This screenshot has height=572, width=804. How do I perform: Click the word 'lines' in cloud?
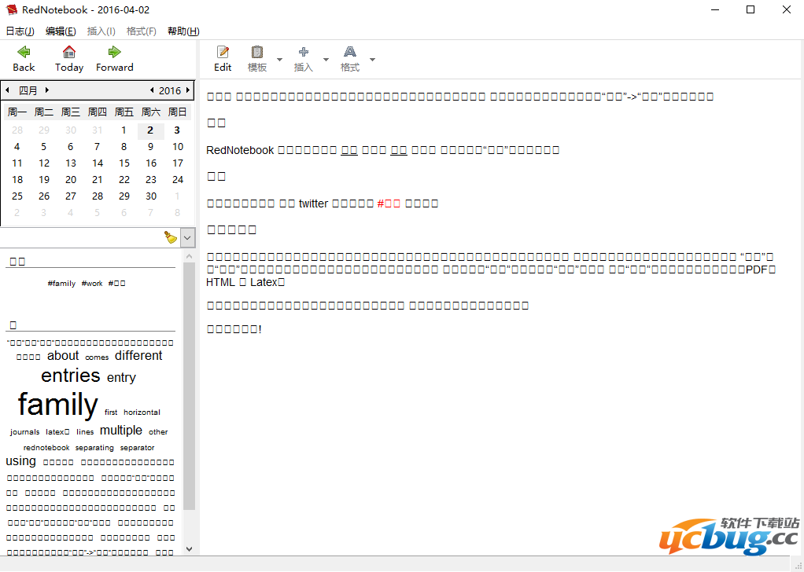(85, 431)
